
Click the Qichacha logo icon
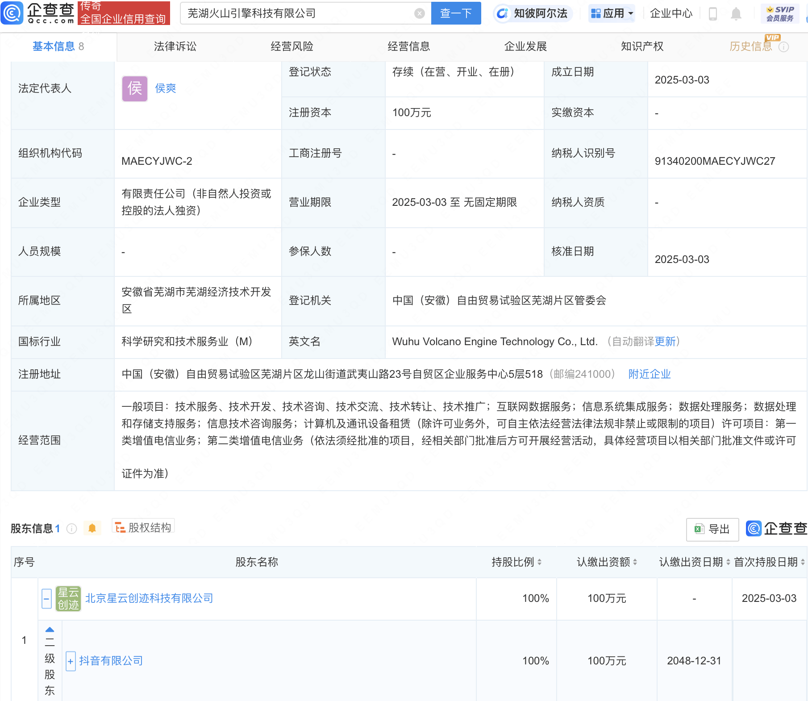[12, 13]
